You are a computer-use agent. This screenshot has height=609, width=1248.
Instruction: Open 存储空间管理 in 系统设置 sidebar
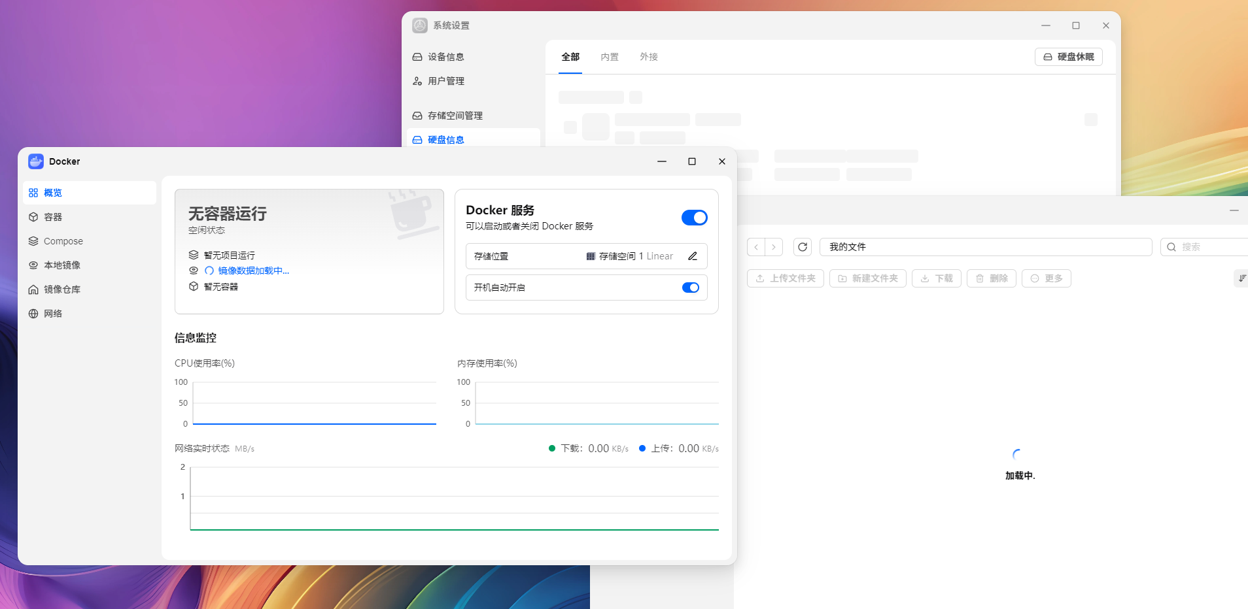pyautogui.click(x=474, y=116)
